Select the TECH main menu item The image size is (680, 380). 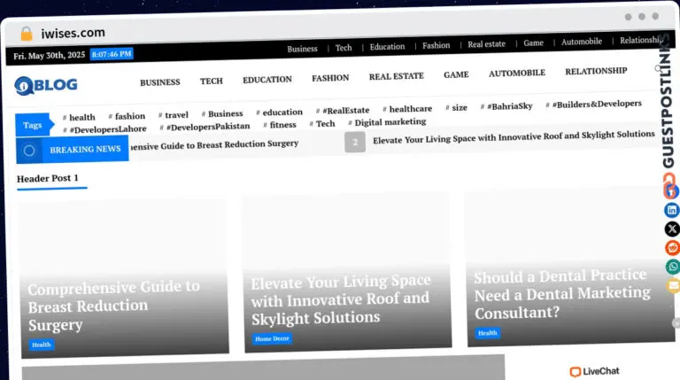[x=211, y=81]
